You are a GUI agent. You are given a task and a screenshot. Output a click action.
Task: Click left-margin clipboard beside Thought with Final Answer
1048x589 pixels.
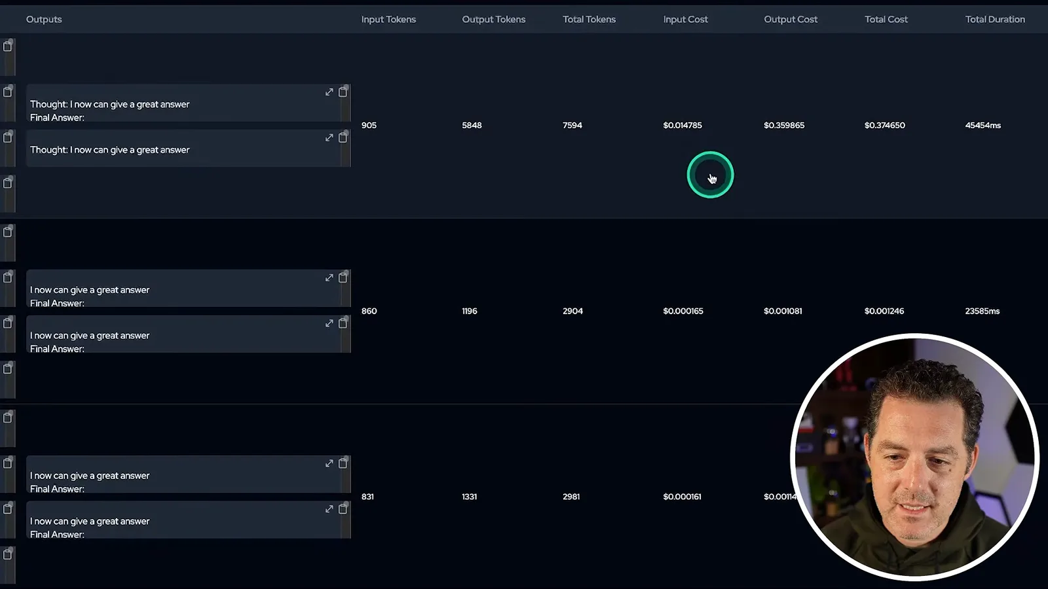8,92
